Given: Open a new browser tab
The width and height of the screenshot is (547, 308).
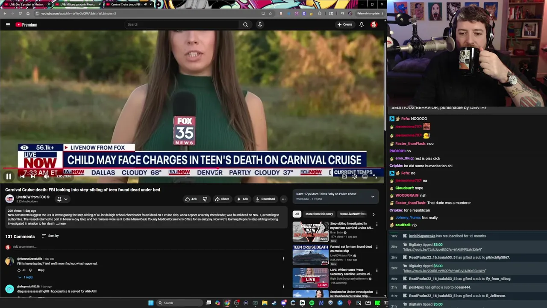Looking at the screenshot, I should pyautogui.click(x=158, y=4).
